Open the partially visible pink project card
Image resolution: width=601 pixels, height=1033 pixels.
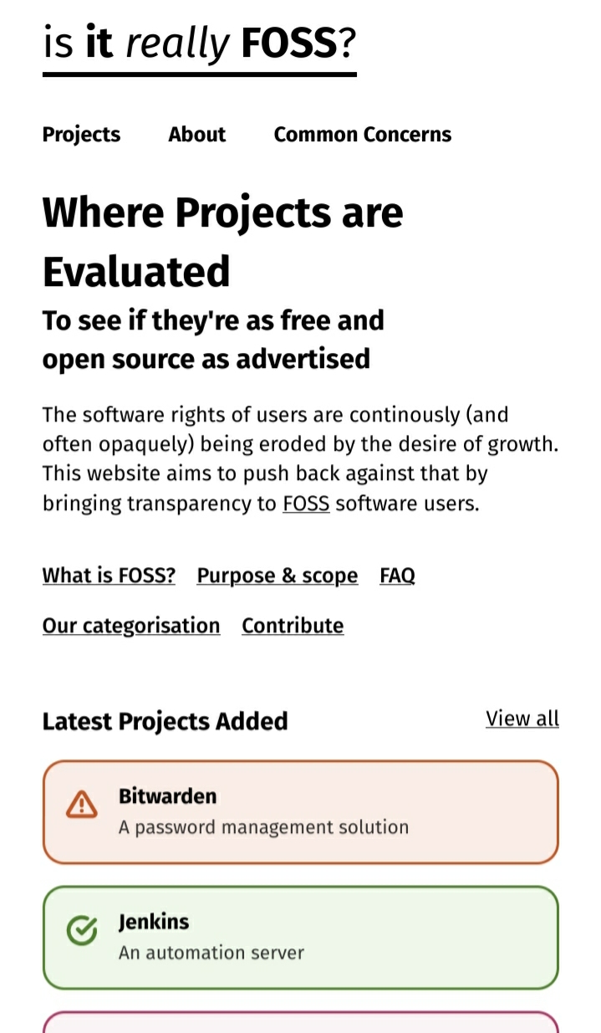300,1022
